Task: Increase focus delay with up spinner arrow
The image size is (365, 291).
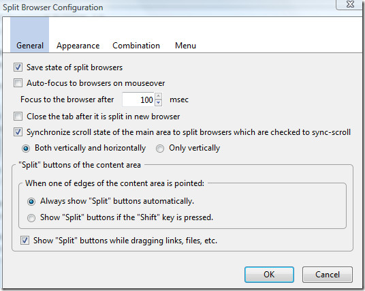Action: pyautogui.click(x=158, y=96)
